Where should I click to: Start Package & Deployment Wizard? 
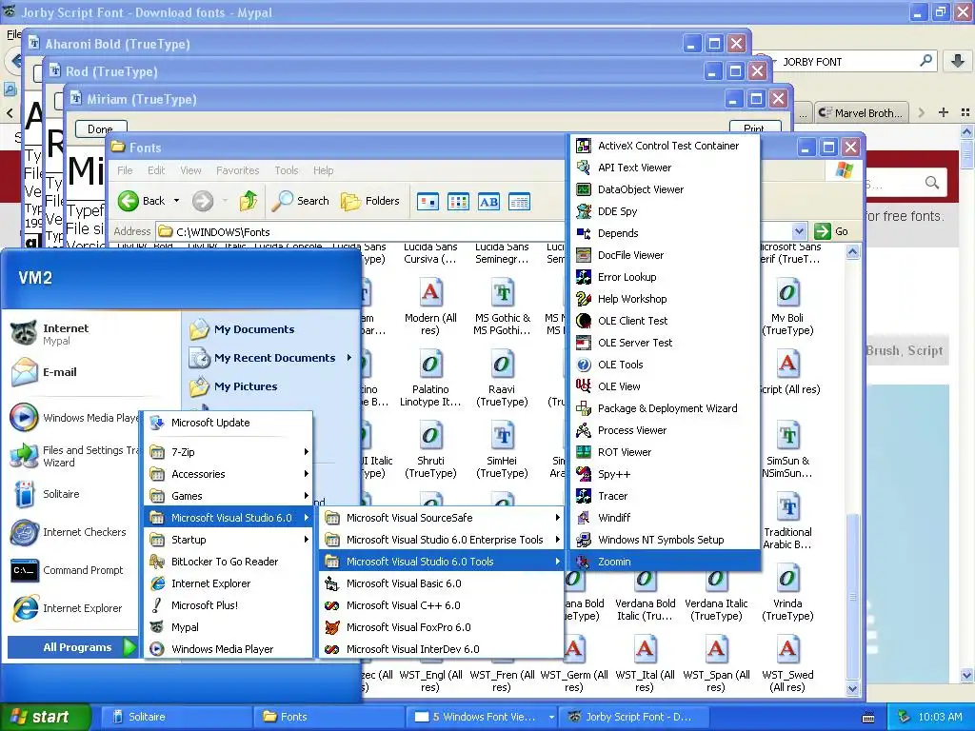pos(665,408)
